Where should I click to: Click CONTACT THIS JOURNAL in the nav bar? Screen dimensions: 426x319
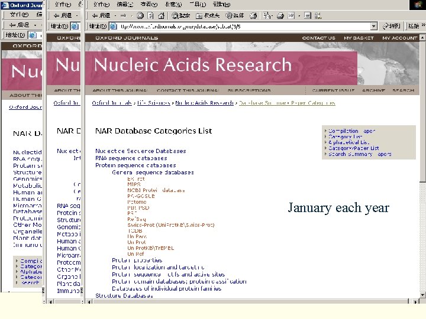pyautogui.click(x=187, y=90)
